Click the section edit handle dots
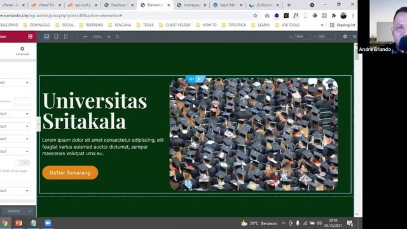Screen dimensions: 407x229 click(191, 79)
